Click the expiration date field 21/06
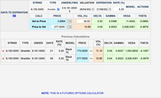 pyautogui.click(x=102, y=9)
